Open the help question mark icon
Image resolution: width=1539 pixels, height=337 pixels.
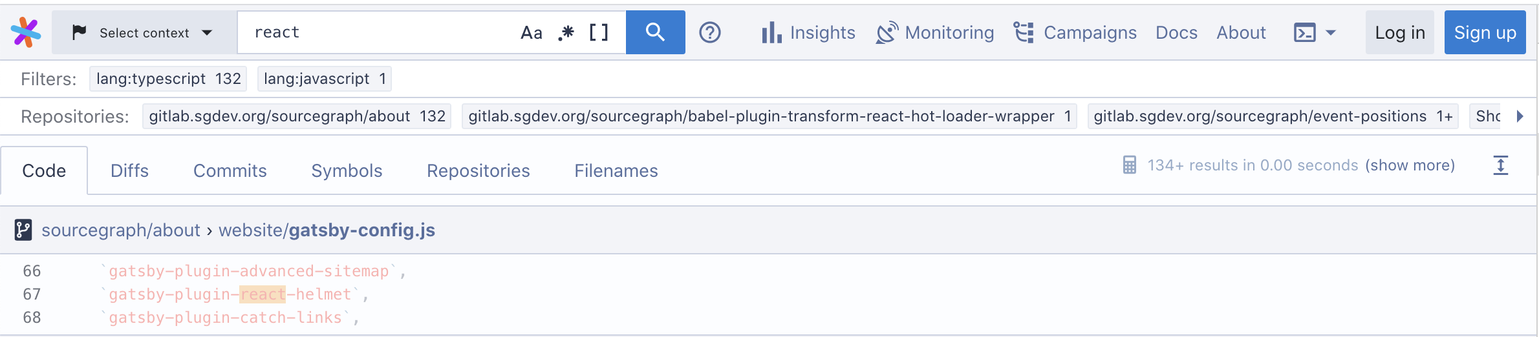click(x=710, y=32)
